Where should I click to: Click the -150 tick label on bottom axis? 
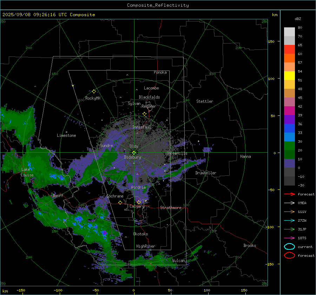(x=21, y=290)
